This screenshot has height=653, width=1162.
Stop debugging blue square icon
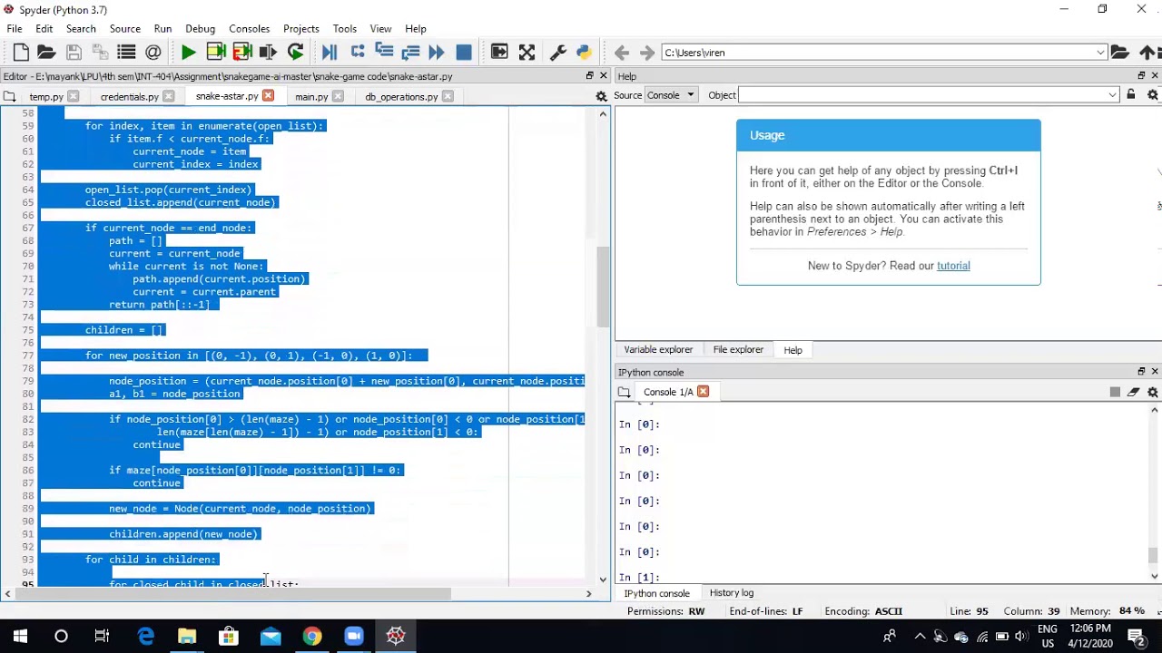coord(464,53)
